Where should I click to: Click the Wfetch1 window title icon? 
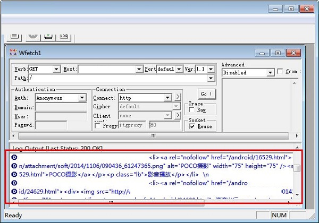coord(14,53)
